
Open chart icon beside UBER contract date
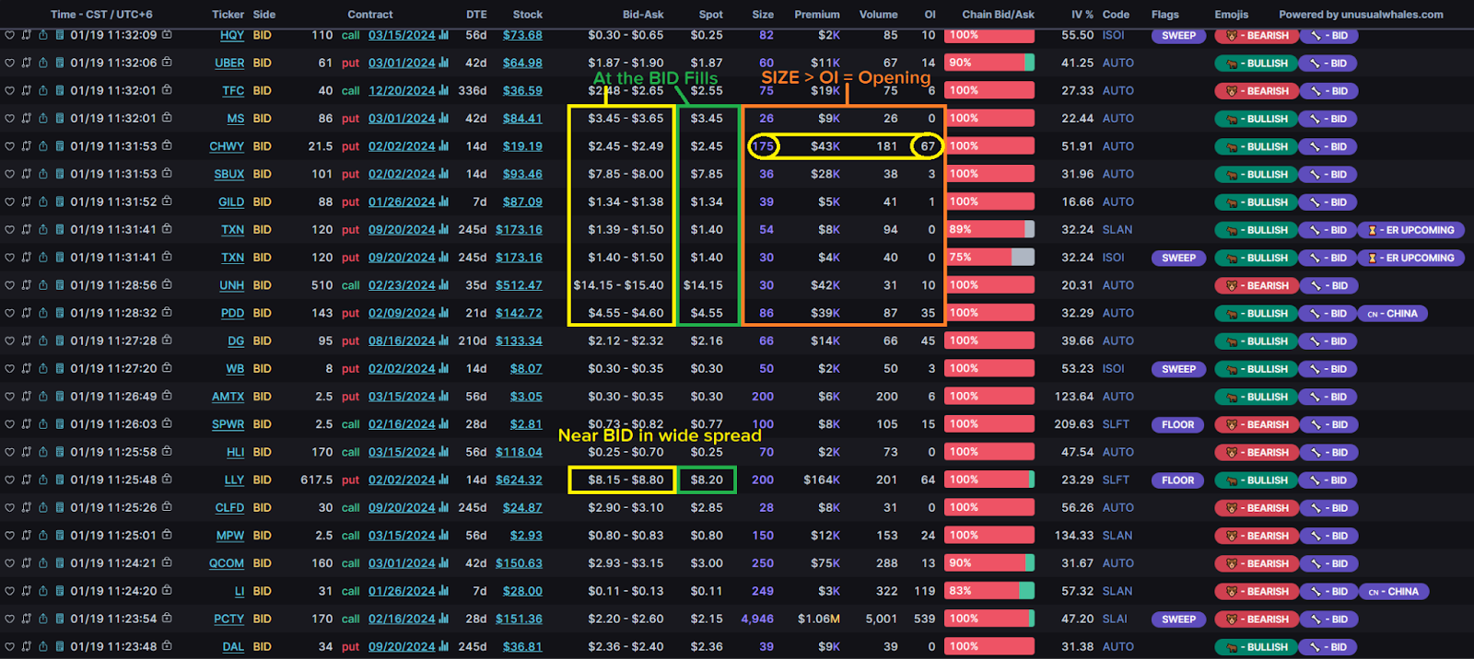444,63
